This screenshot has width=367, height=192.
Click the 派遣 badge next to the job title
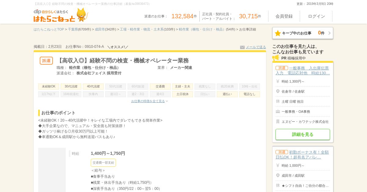pos(46,61)
